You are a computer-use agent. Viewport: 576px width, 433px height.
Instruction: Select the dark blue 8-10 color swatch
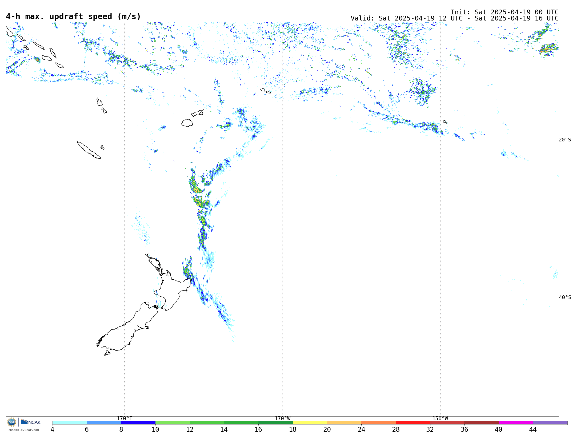click(x=138, y=423)
